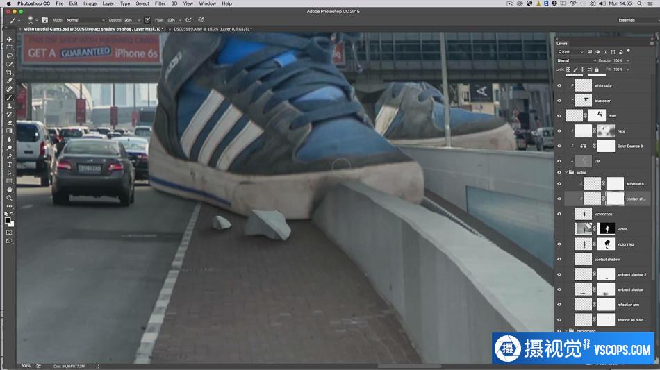Select the Gradient tool
The width and height of the screenshot is (660, 370).
(9, 131)
